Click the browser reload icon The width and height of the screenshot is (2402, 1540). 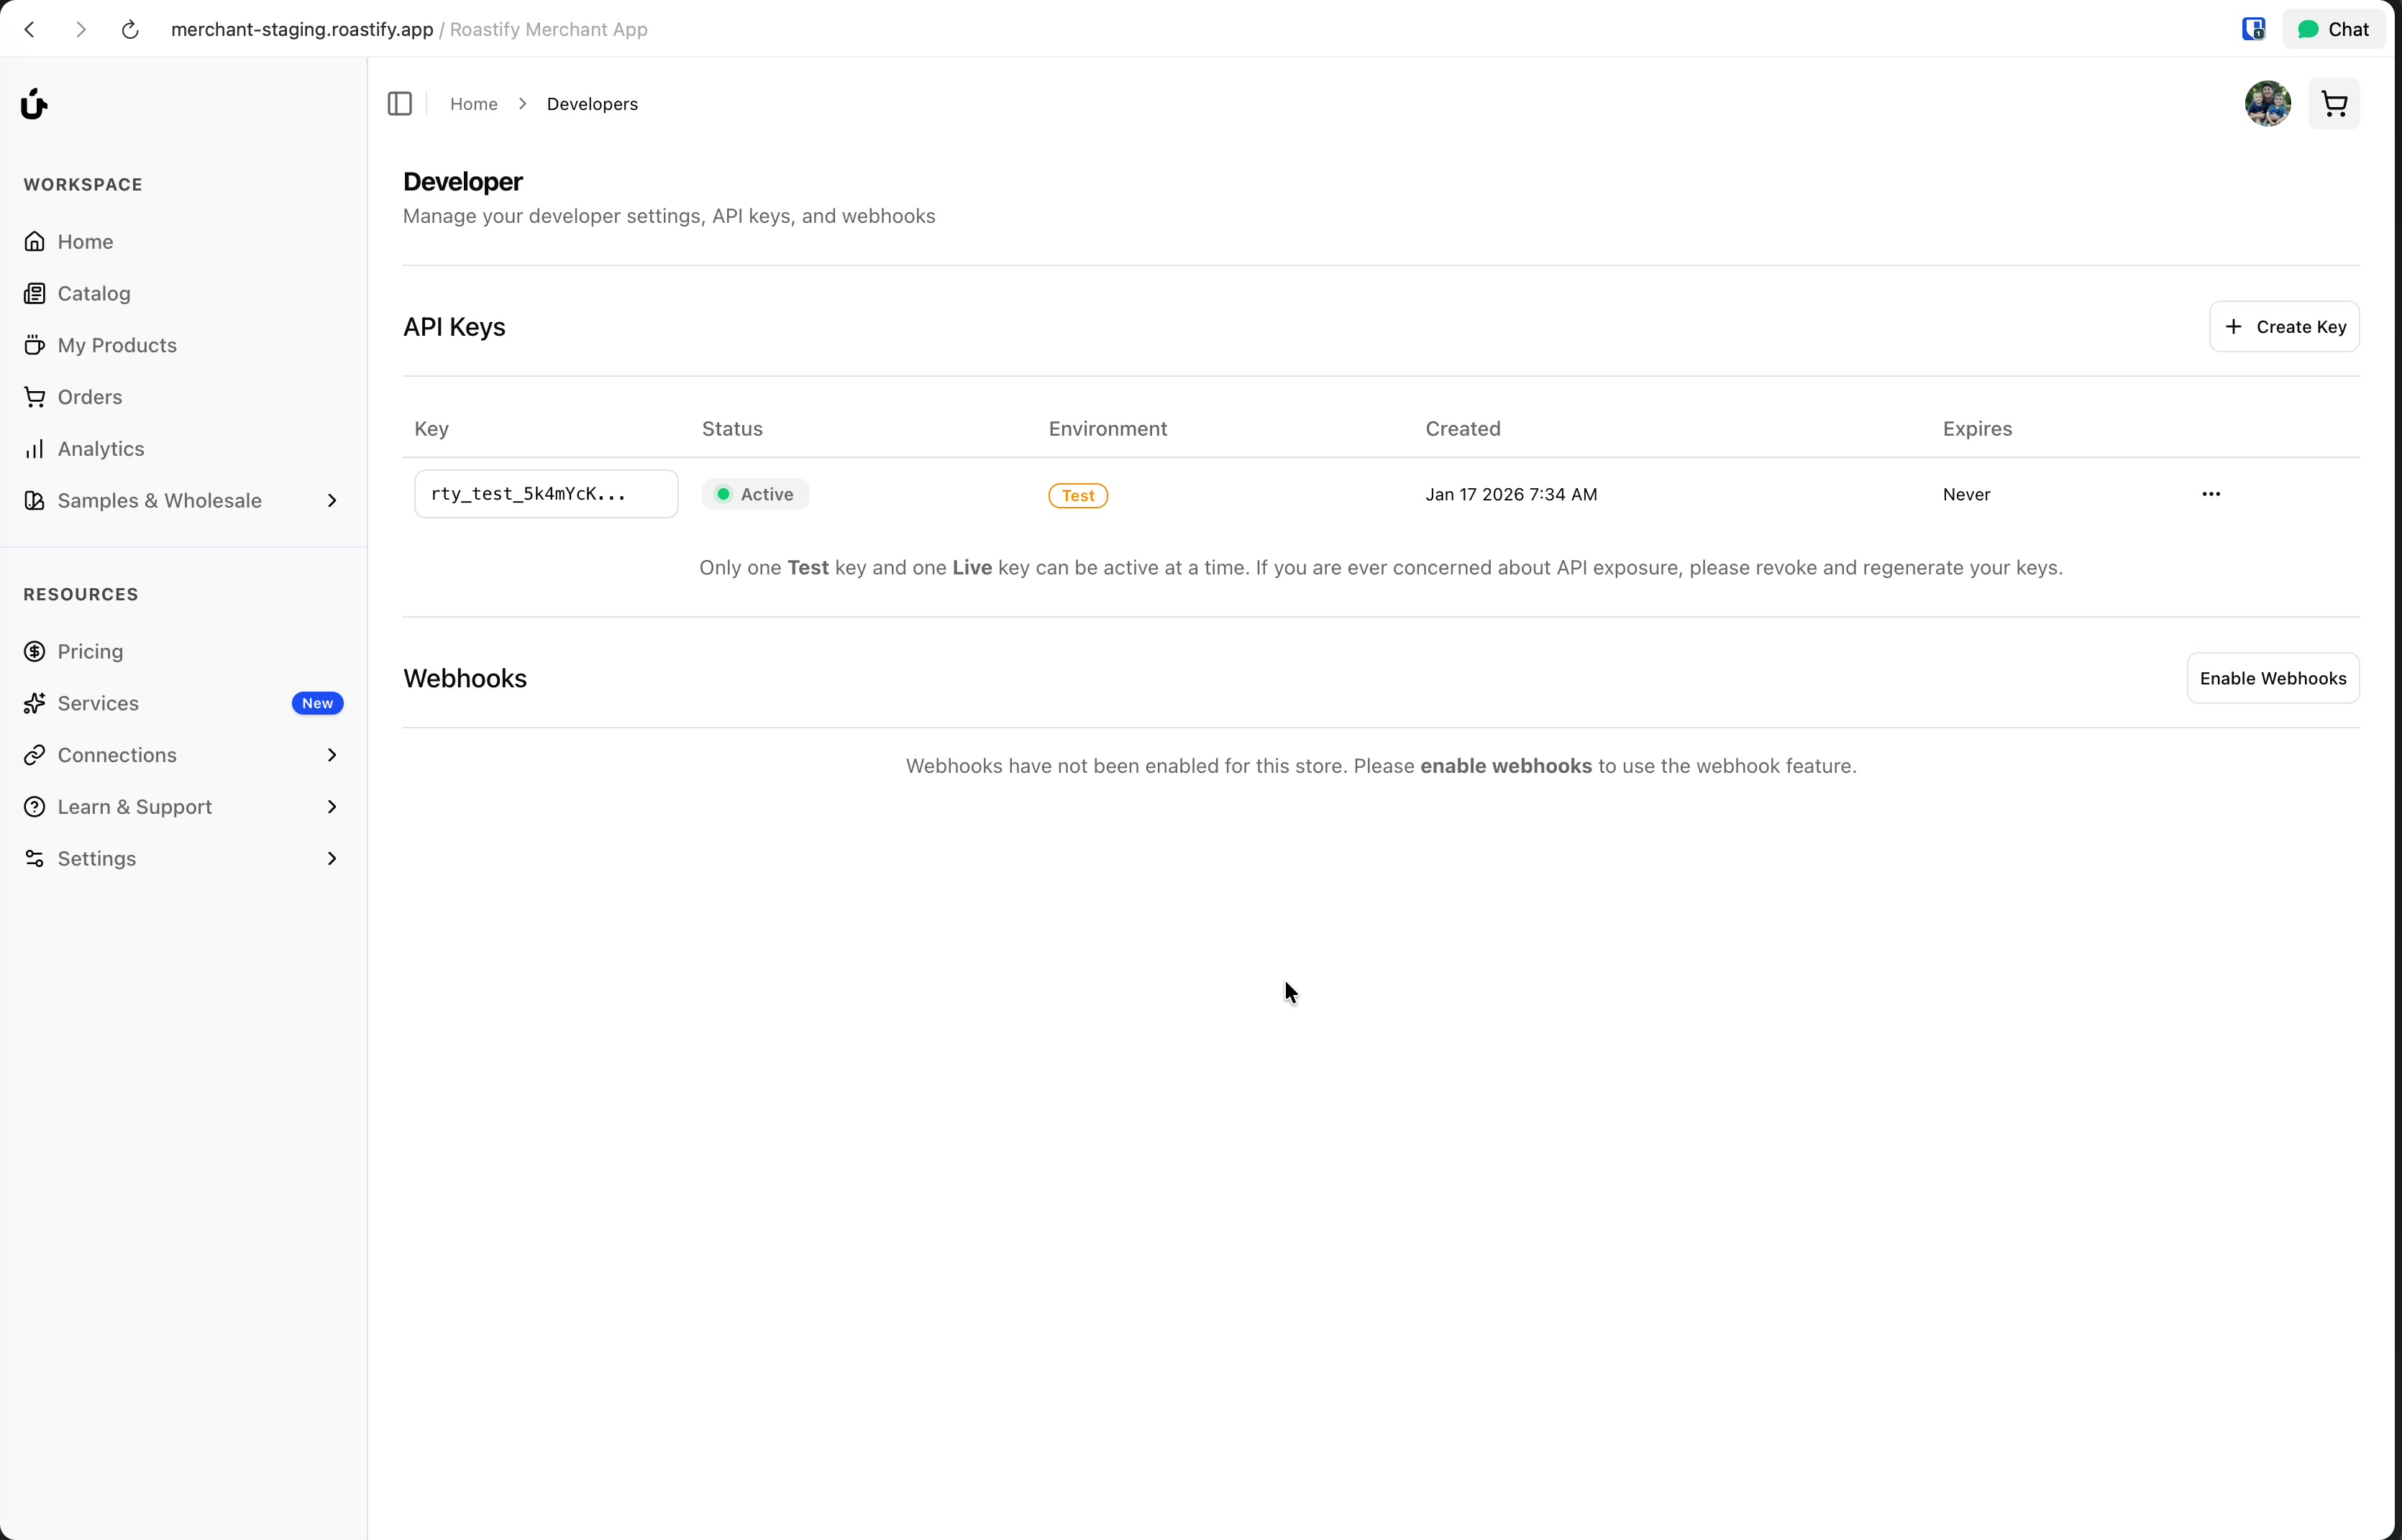tap(130, 30)
